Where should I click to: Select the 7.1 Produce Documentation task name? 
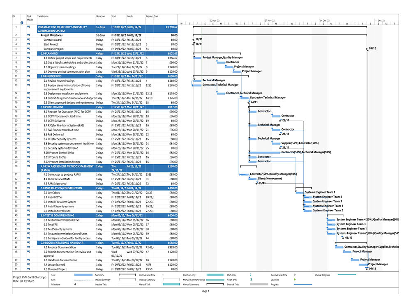[x=60, y=247]
